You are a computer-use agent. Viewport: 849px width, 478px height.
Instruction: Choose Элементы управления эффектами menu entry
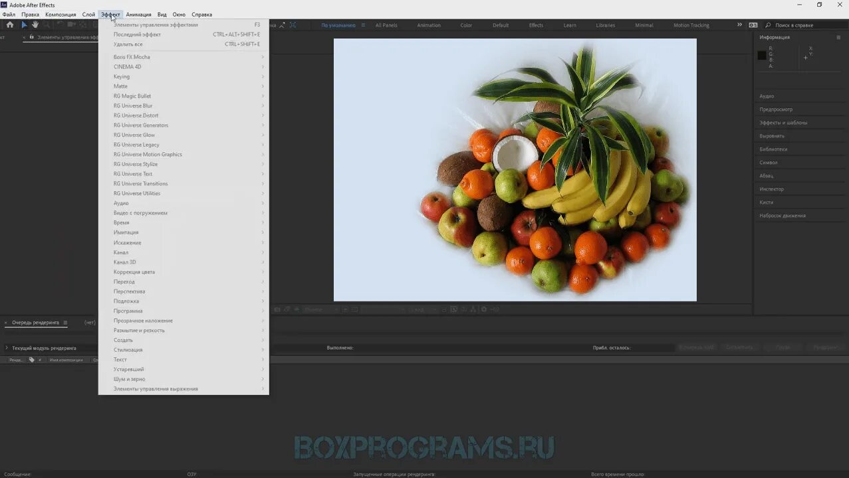[183, 25]
